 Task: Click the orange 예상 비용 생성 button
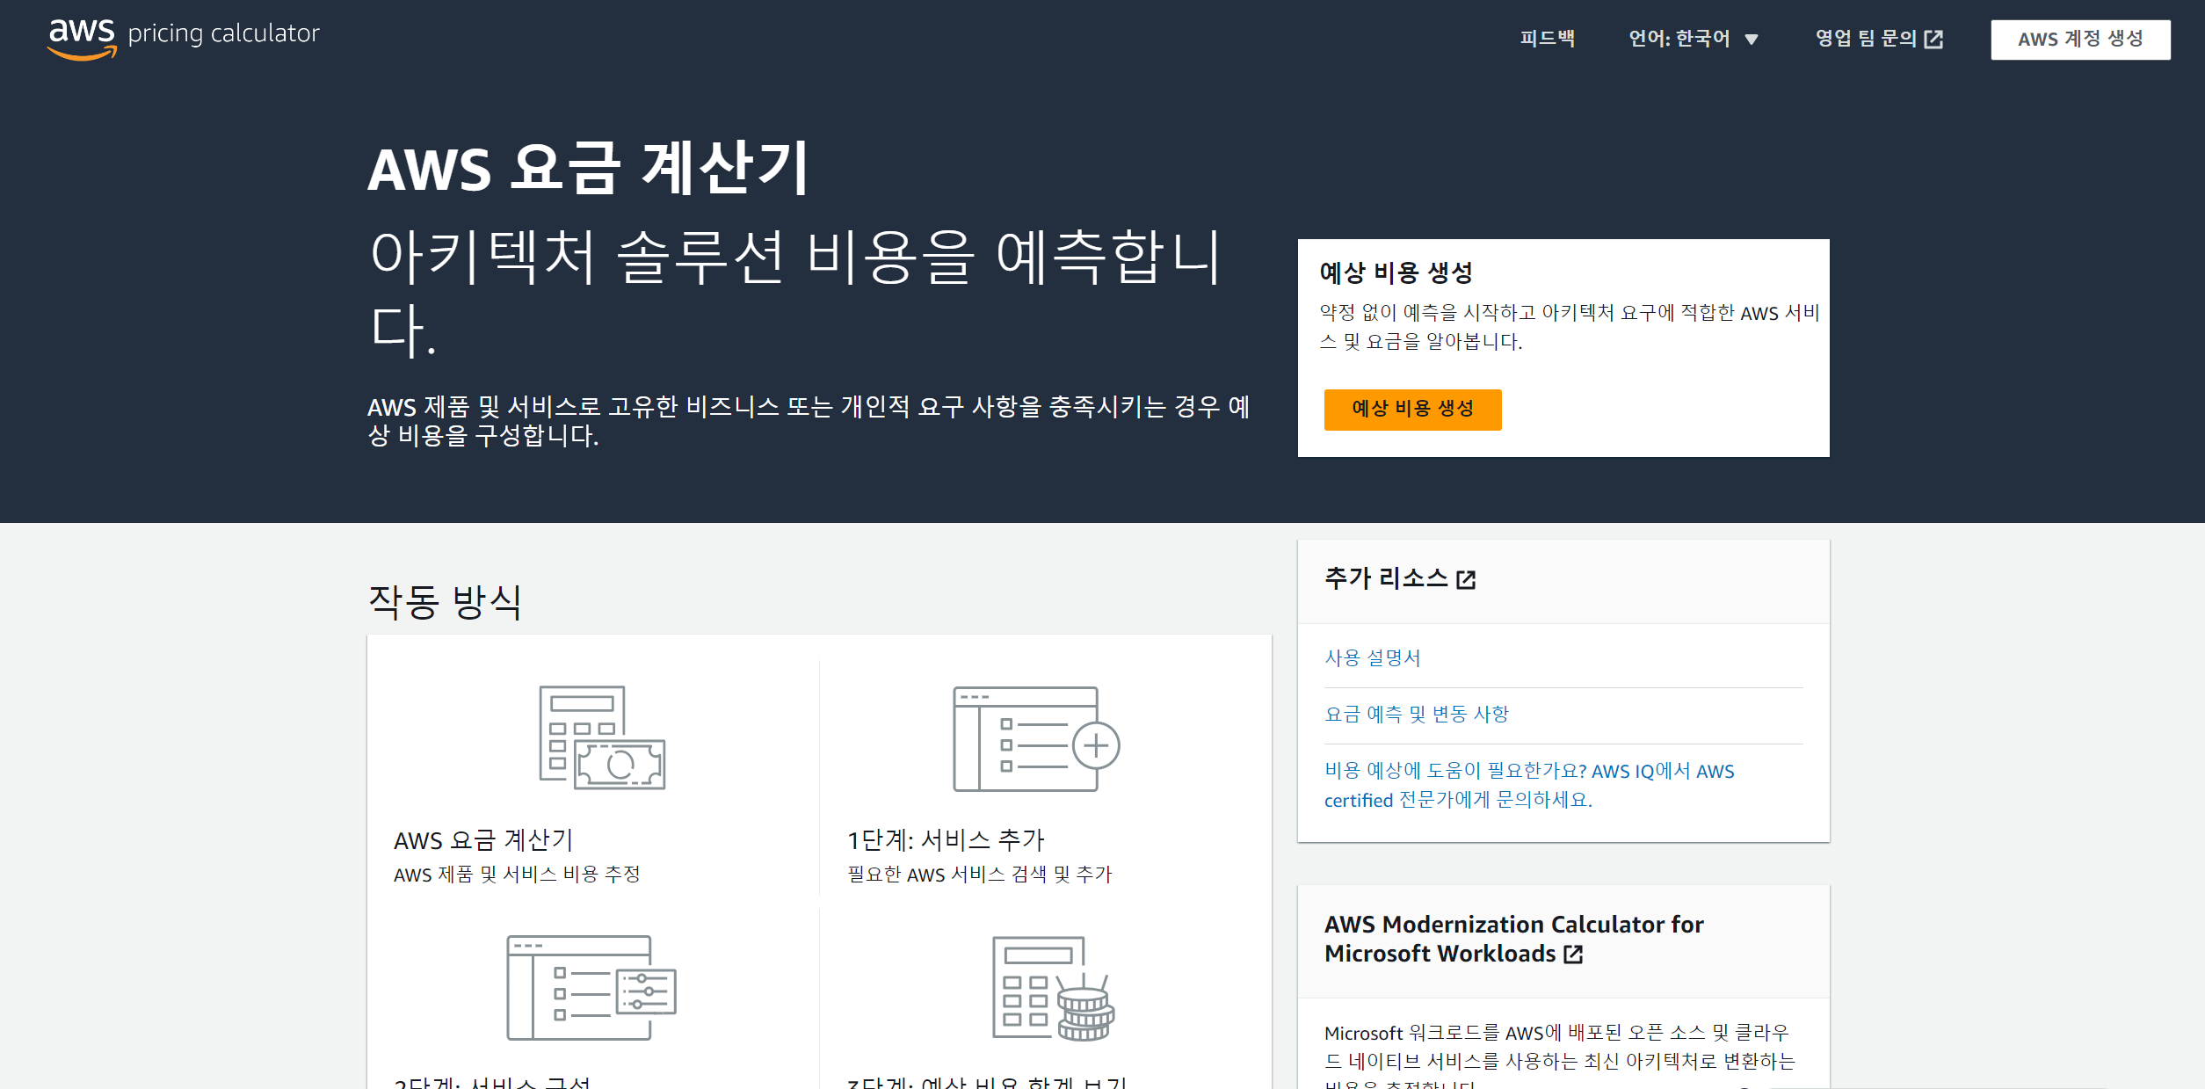[1412, 409]
